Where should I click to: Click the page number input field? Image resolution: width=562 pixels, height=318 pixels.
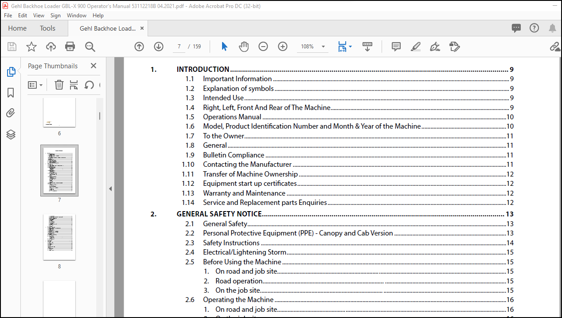click(179, 47)
